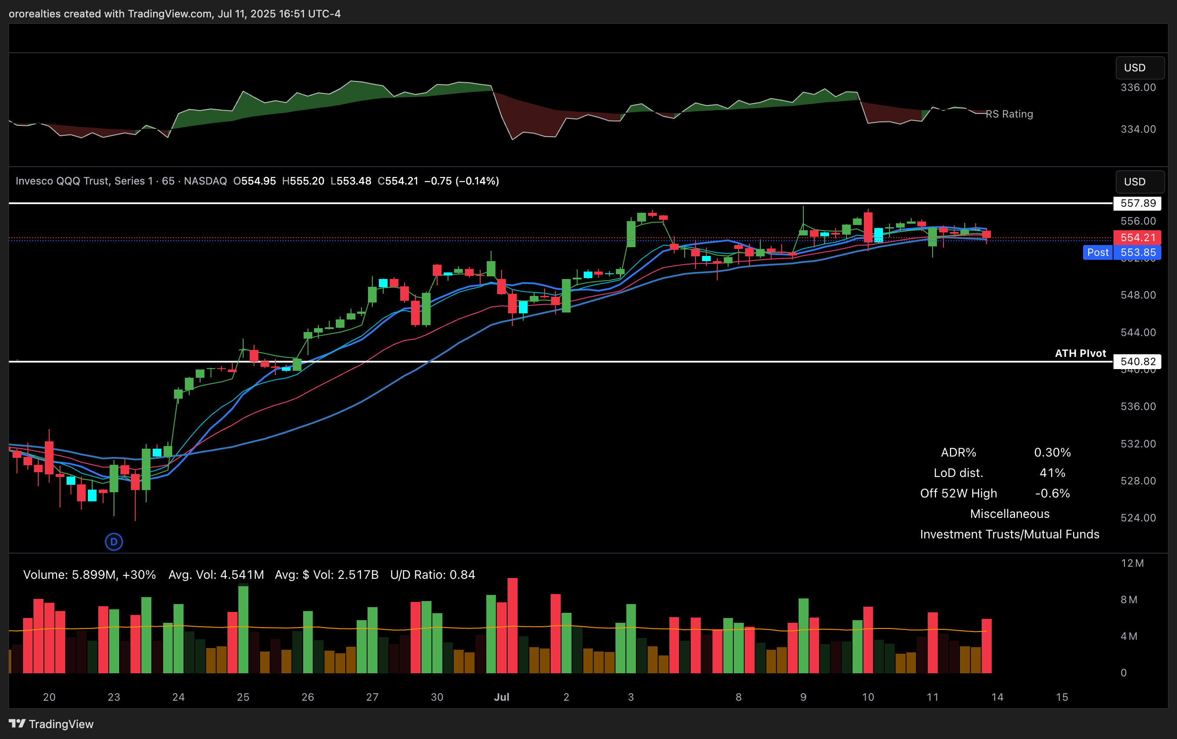
Task: Click the Avg: $ Vol: 2.517B readout
Action: pyautogui.click(x=327, y=575)
